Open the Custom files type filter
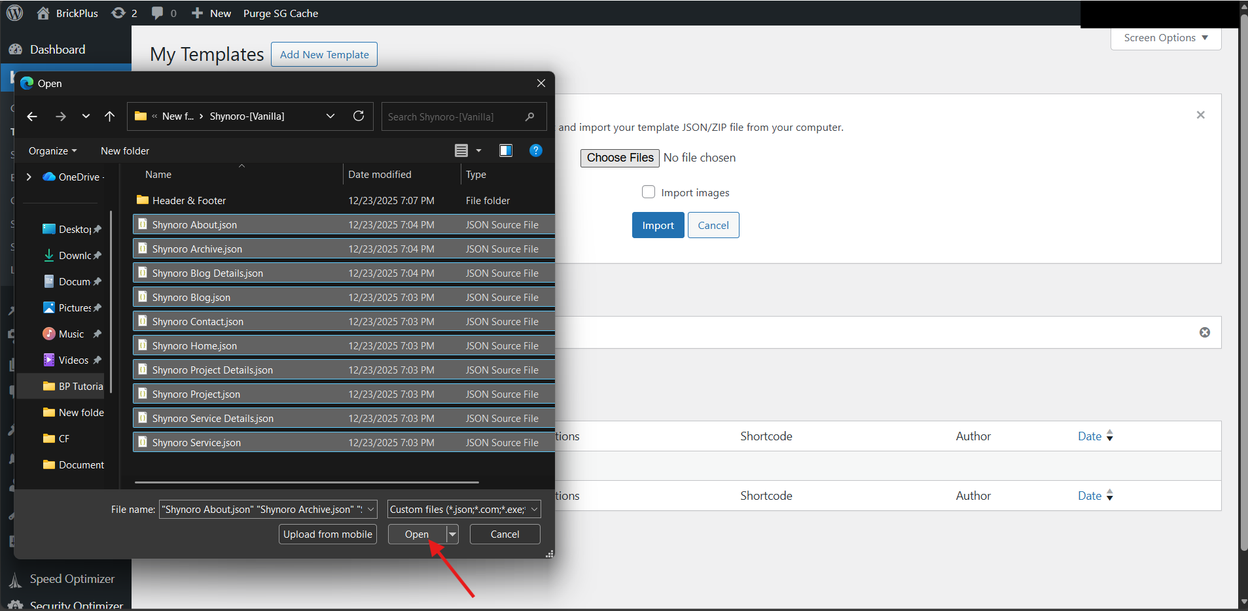Screen dimensions: 1248x611 click(x=464, y=510)
